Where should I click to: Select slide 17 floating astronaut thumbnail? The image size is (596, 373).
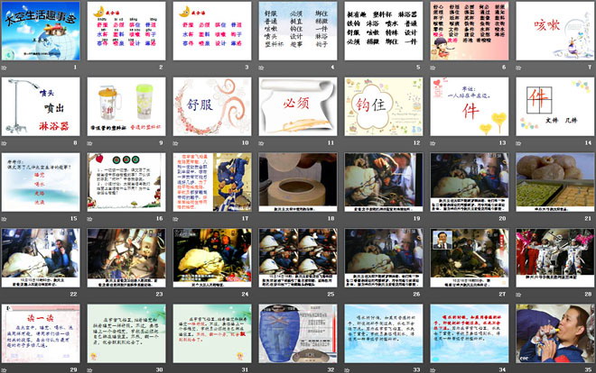click(x=212, y=182)
